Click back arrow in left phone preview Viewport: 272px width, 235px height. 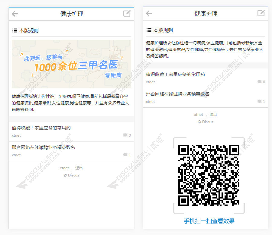coord(15,14)
